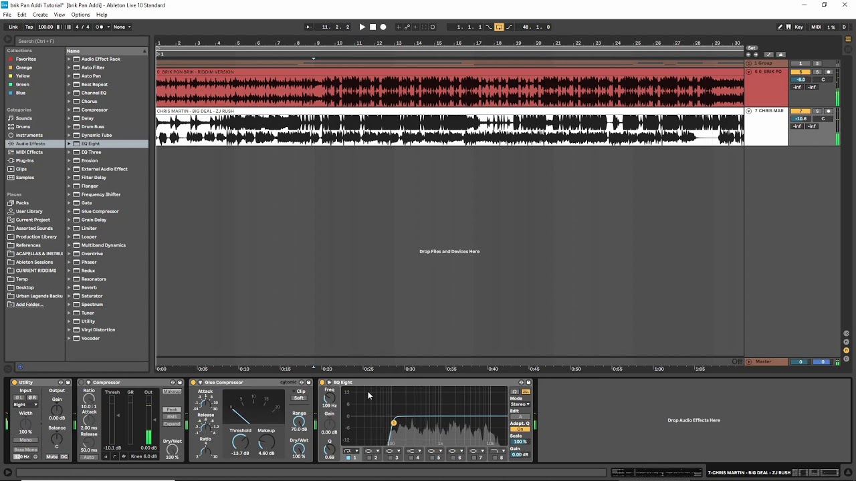Click the Arrangement Record button

[383, 27]
